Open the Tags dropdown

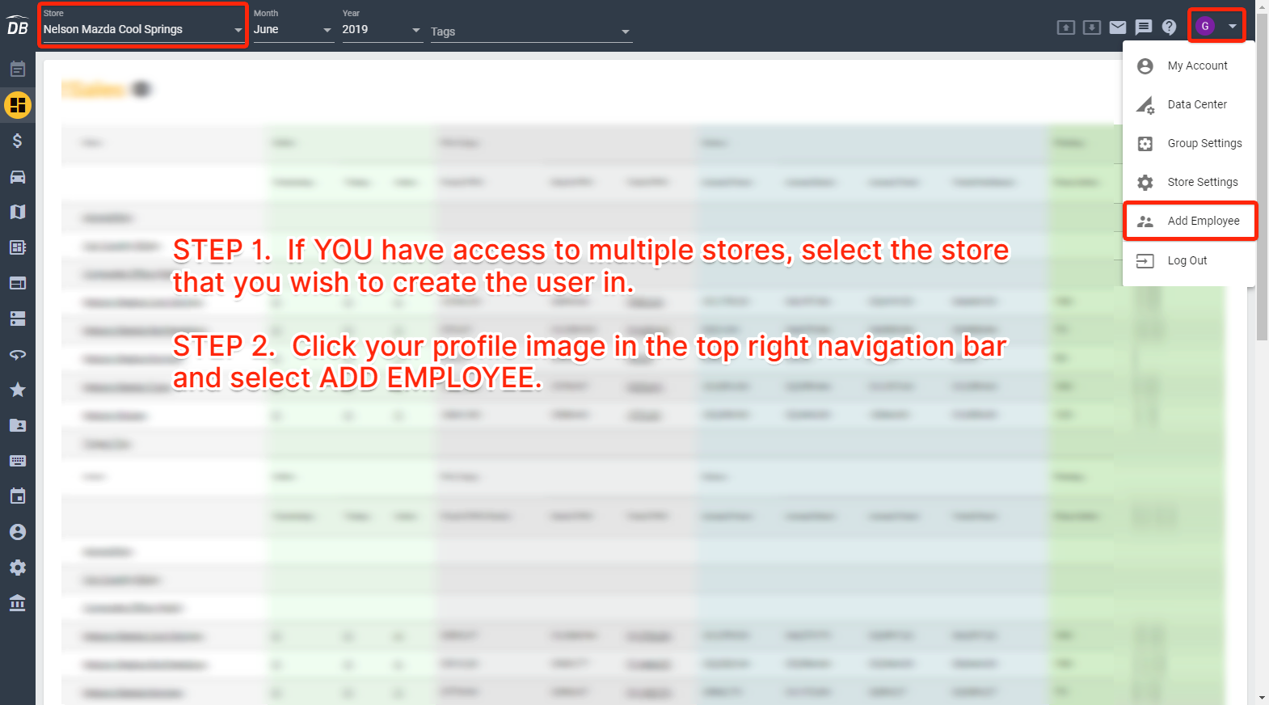(530, 32)
